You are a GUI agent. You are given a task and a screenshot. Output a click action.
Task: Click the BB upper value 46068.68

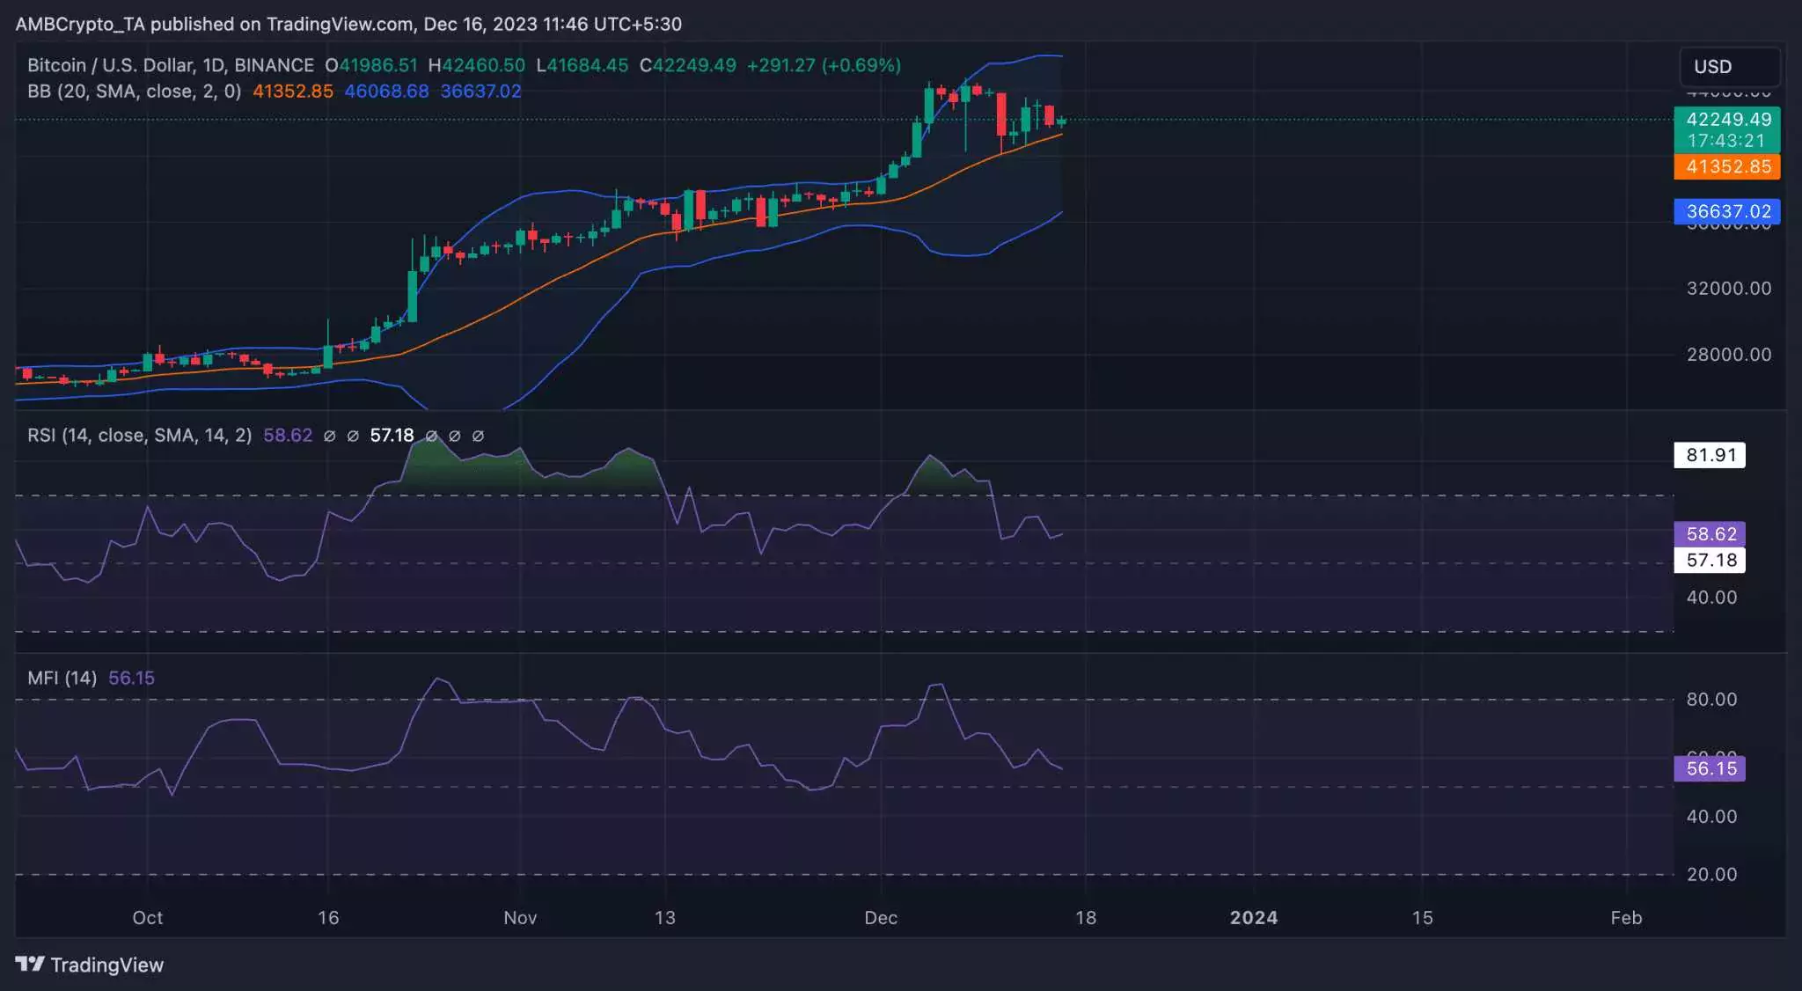pyautogui.click(x=386, y=92)
